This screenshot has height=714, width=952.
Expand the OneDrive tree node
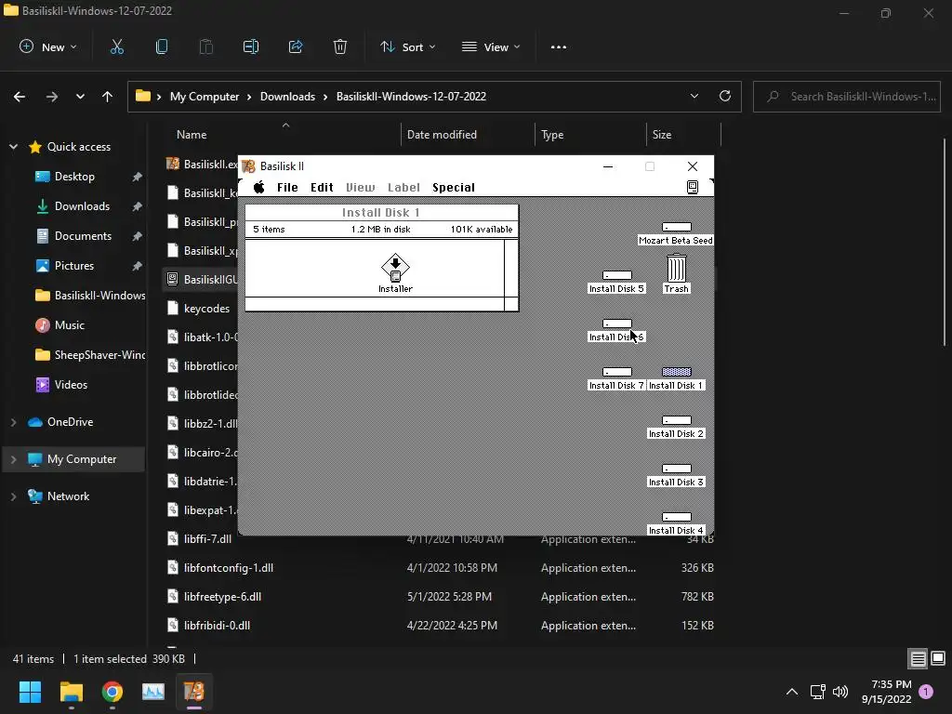13,422
